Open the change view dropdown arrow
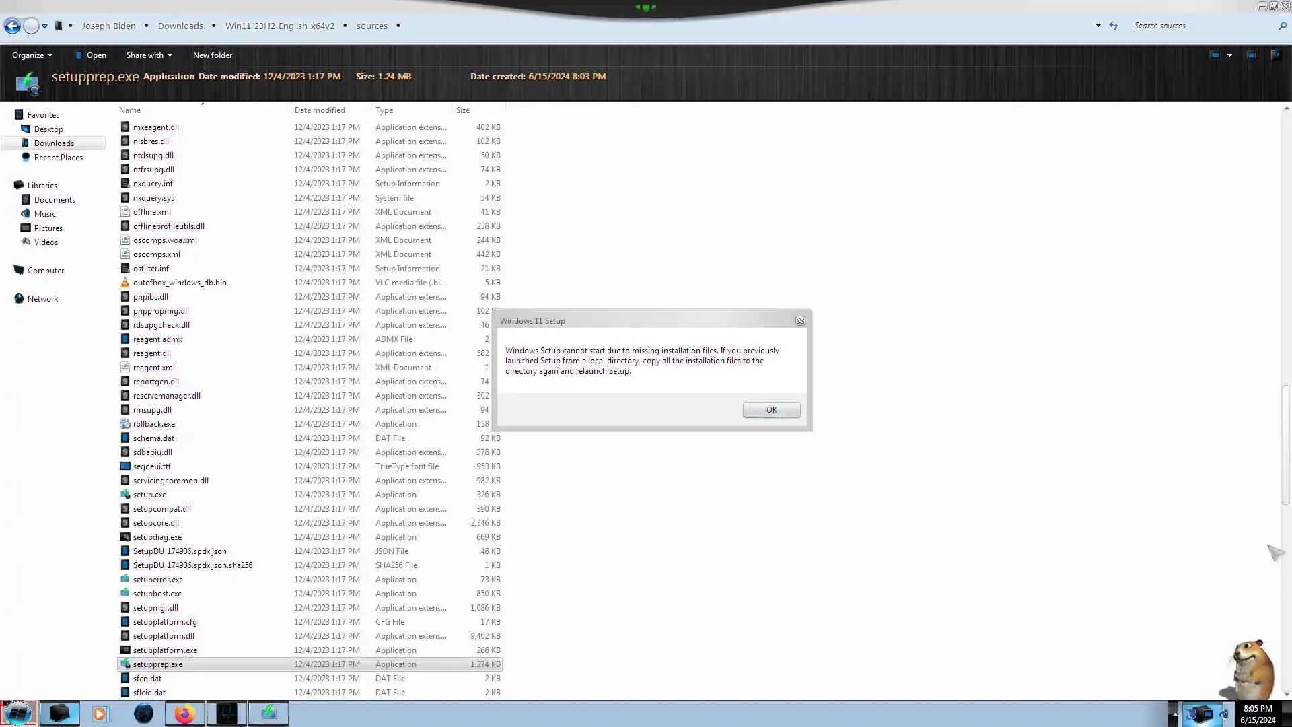Image resolution: width=1292 pixels, height=727 pixels. pyautogui.click(x=1229, y=55)
